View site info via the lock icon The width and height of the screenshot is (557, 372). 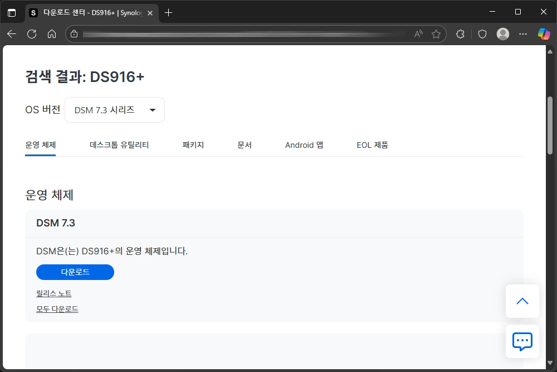pos(74,34)
